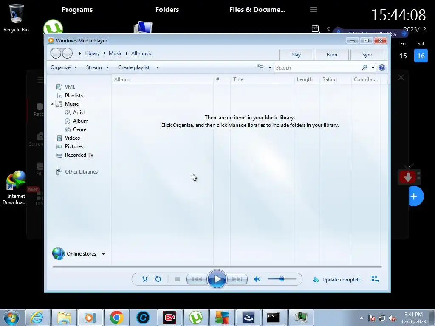This screenshot has height=326, width=435.
Task: Switch to the Sync tab
Action: point(367,55)
